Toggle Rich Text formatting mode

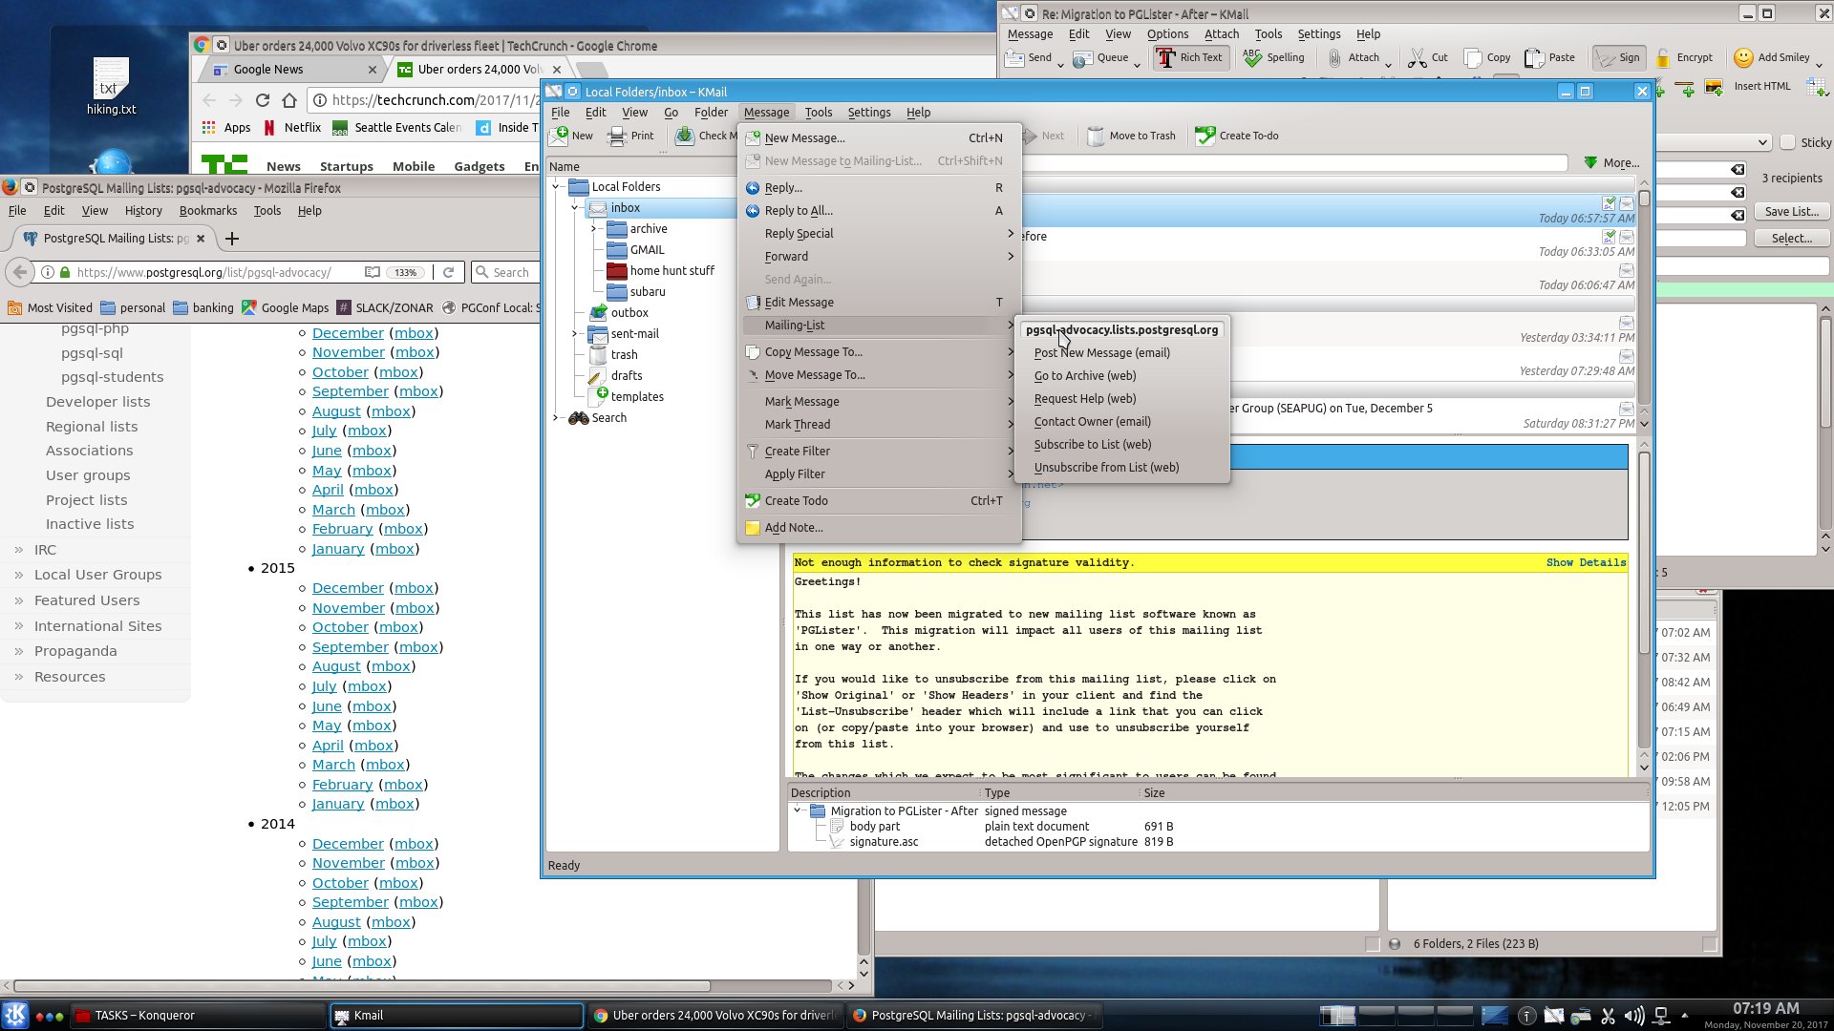(x=1189, y=58)
